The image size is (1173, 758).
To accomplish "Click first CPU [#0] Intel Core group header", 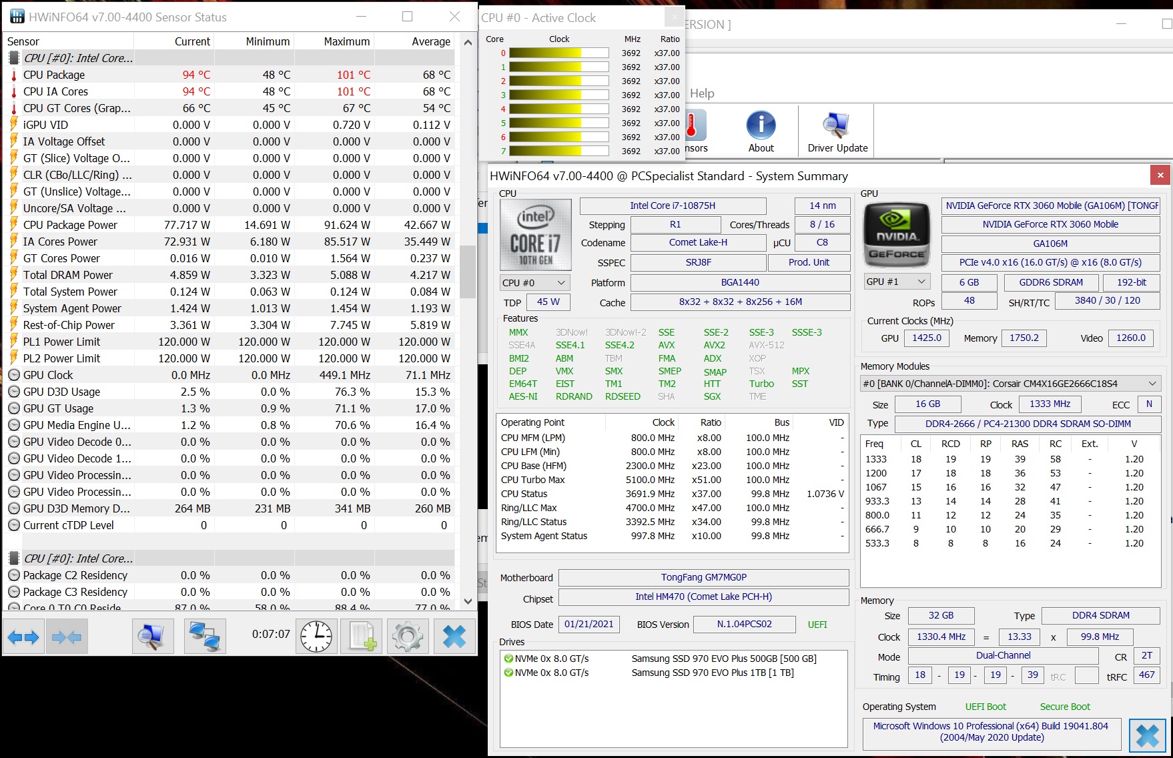I will pos(229,58).
